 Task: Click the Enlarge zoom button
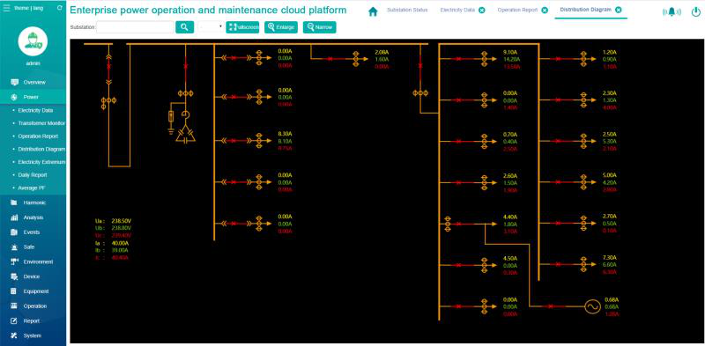(x=281, y=27)
